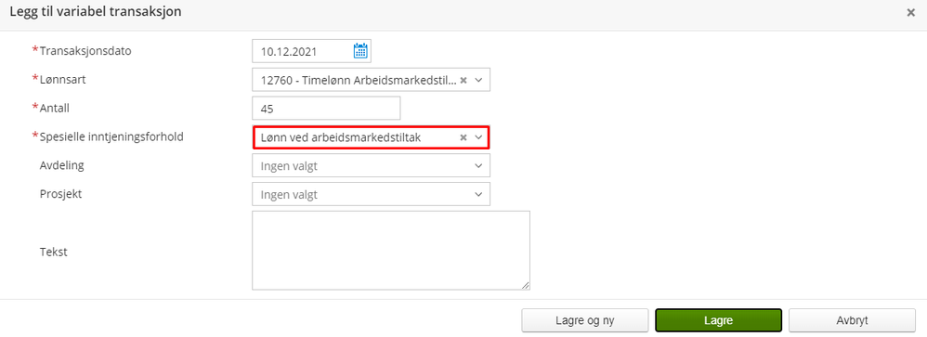Cancel with the Avbryt button
Image resolution: width=927 pixels, height=337 pixels.
point(852,320)
